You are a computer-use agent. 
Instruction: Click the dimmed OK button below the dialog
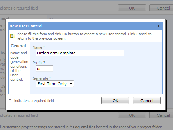tap(132, 115)
